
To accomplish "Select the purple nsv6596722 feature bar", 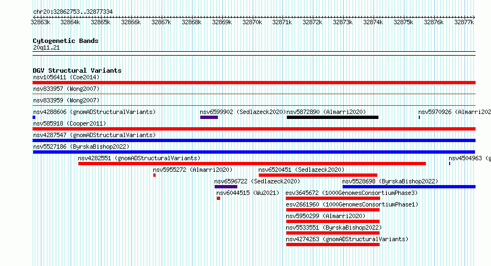I will 226,187.
